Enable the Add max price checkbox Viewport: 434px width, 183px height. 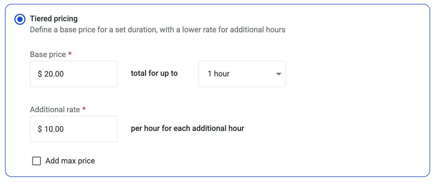coord(37,161)
